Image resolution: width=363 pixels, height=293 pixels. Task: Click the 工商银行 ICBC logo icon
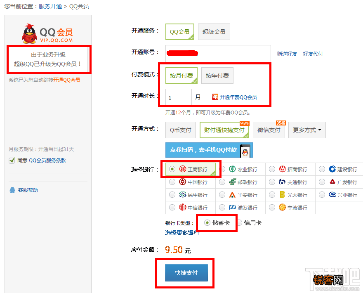(183, 169)
